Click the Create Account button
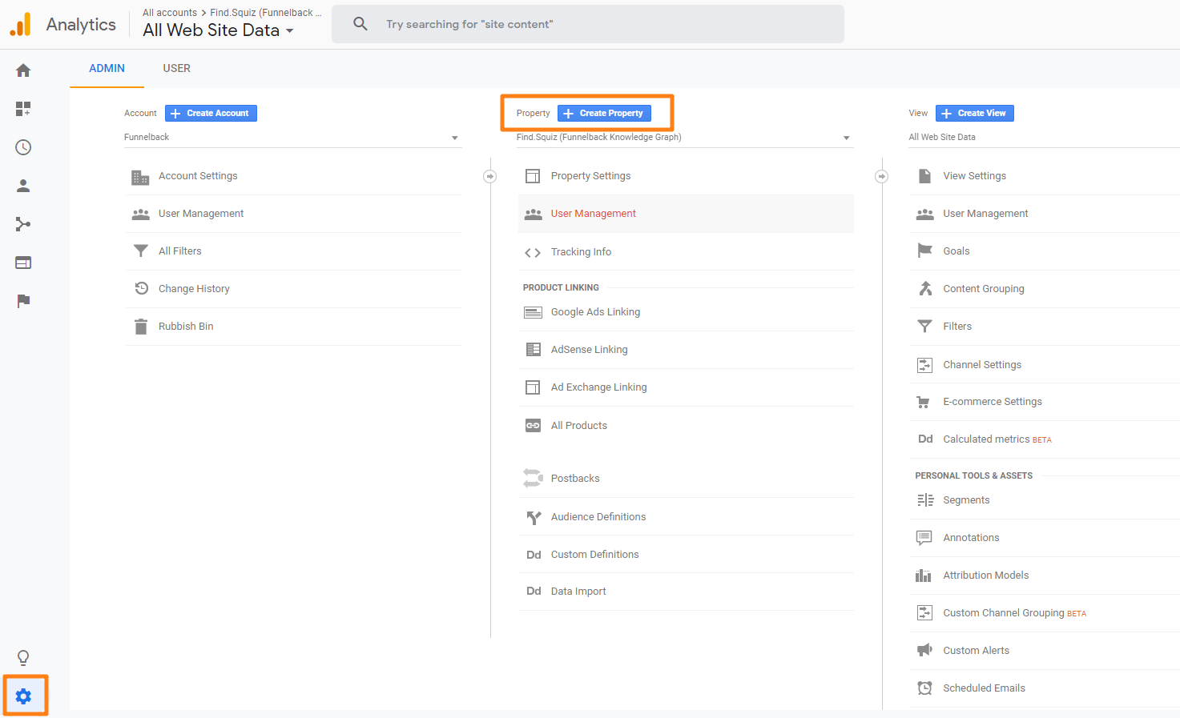The width and height of the screenshot is (1180, 718). coord(211,114)
